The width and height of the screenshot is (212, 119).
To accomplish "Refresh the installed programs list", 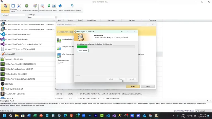I will tap(49, 8).
